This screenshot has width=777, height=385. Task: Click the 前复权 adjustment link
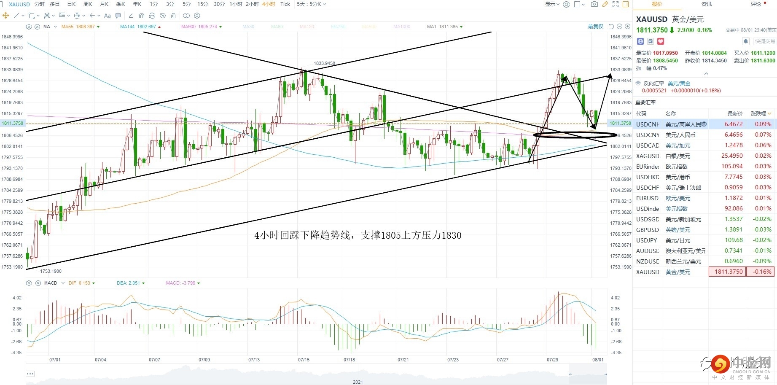tap(596, 27)
